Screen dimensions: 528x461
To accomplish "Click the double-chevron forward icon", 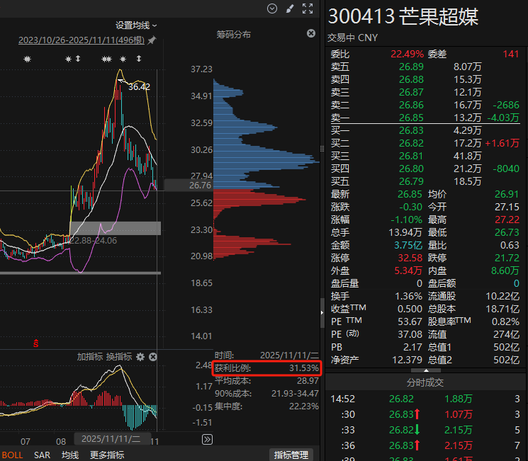I will click(207, 439).
